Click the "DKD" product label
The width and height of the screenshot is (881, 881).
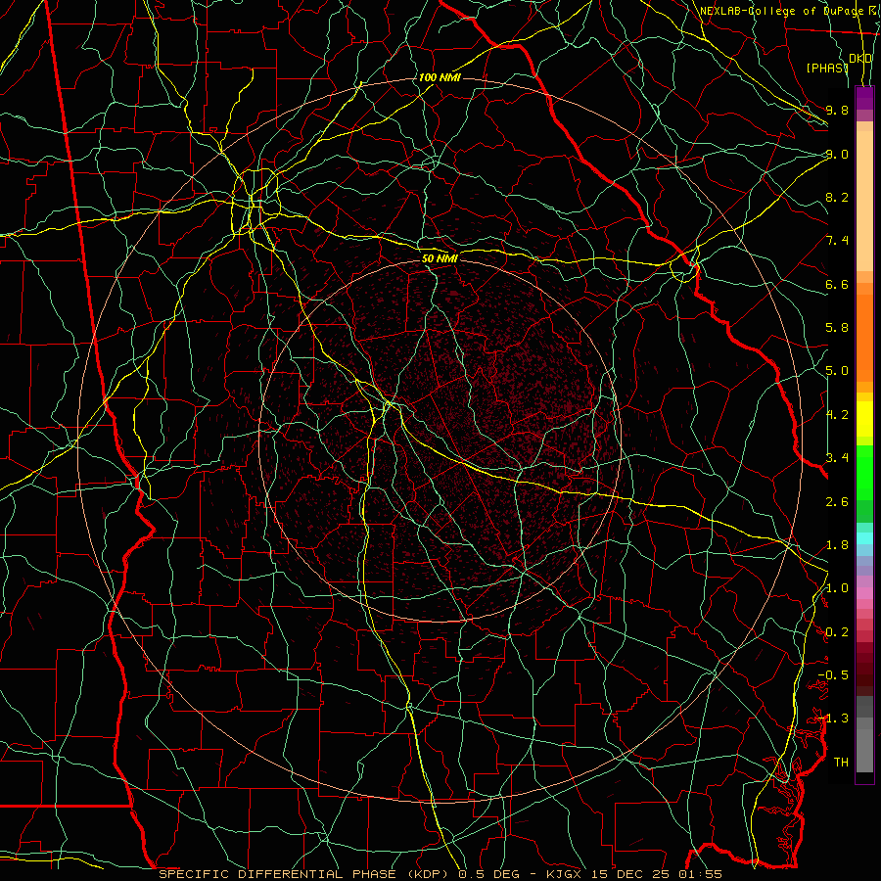(x=860, y=58)
